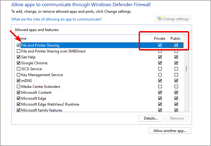Check Key Management Service Private box
The width and height of the screenshot is (211, 146).
[x=160, y=75]
